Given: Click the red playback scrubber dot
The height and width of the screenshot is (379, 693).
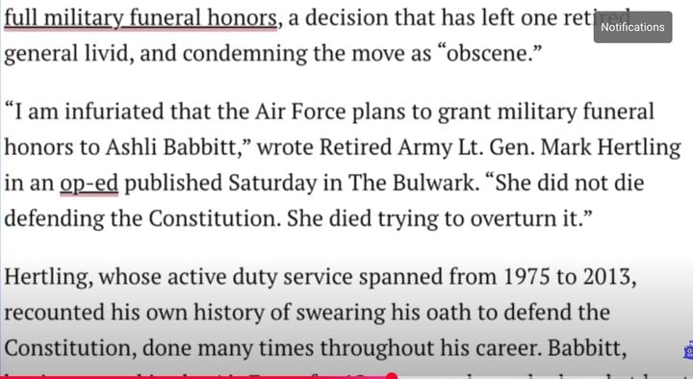Looking at the screenshot, I should 392,376.
